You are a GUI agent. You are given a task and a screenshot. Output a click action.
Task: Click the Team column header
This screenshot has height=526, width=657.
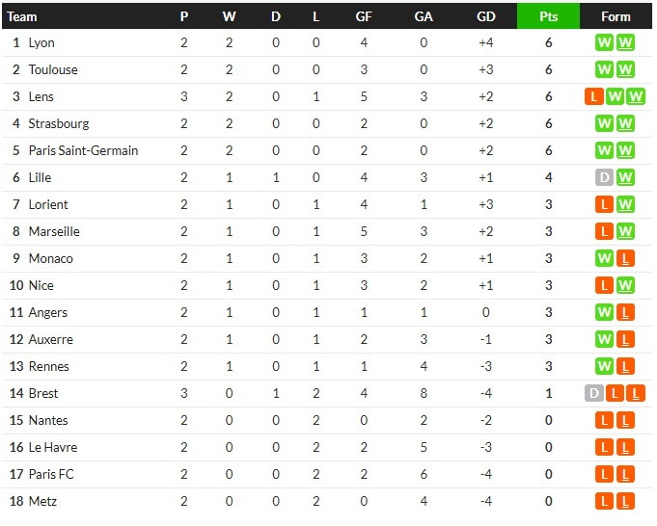[22, 16]
